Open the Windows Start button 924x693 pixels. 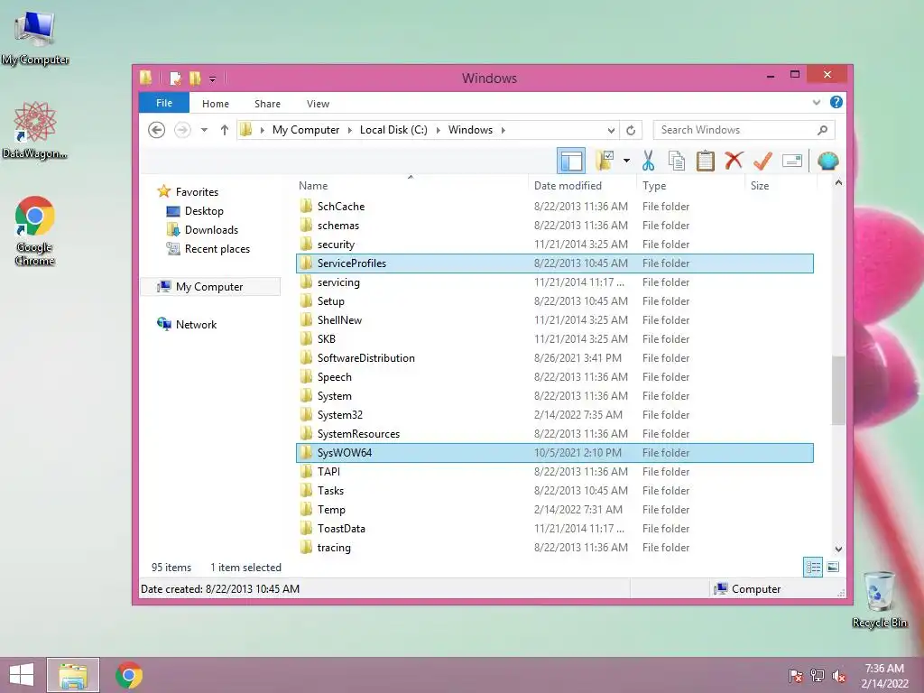(x=22, y=675)
